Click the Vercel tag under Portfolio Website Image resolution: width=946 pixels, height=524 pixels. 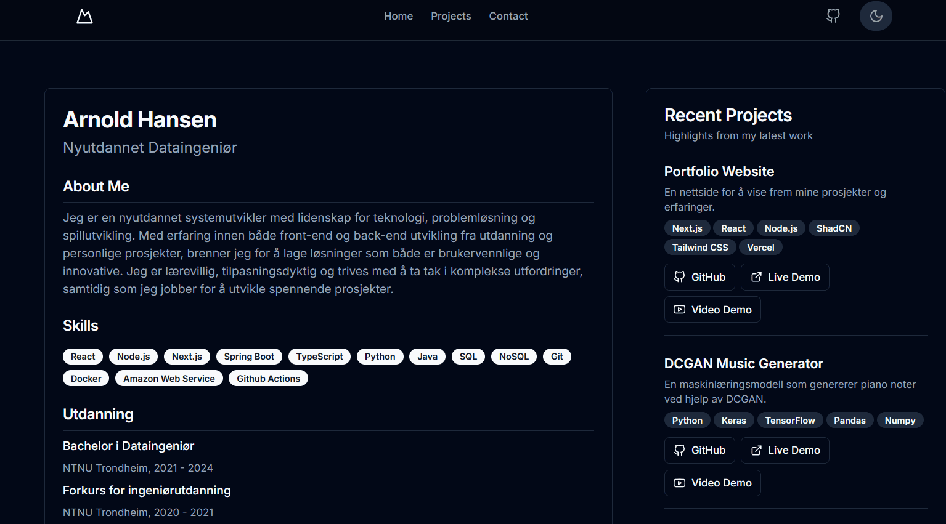(x=760, y=247)
